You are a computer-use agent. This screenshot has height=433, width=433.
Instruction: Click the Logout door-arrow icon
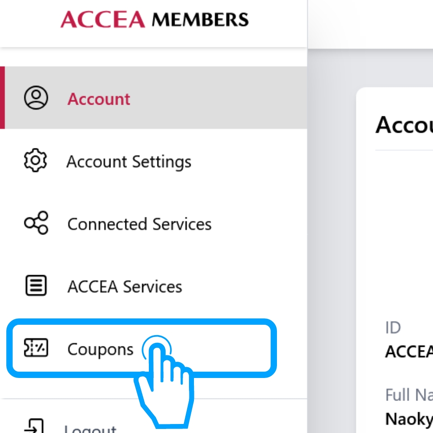[34, 426]
